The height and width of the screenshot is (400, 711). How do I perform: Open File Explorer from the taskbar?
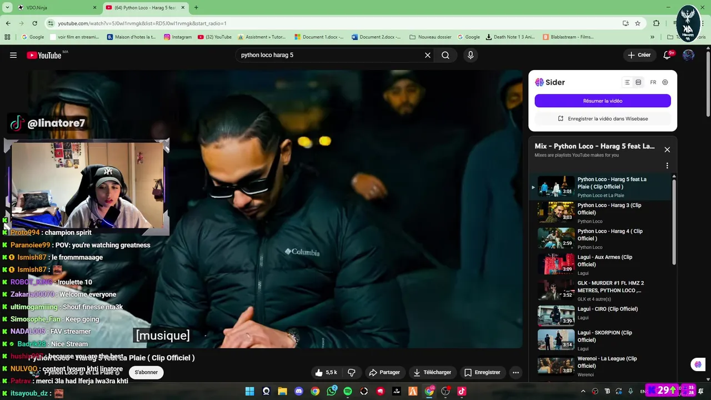[x=282, y=391]
